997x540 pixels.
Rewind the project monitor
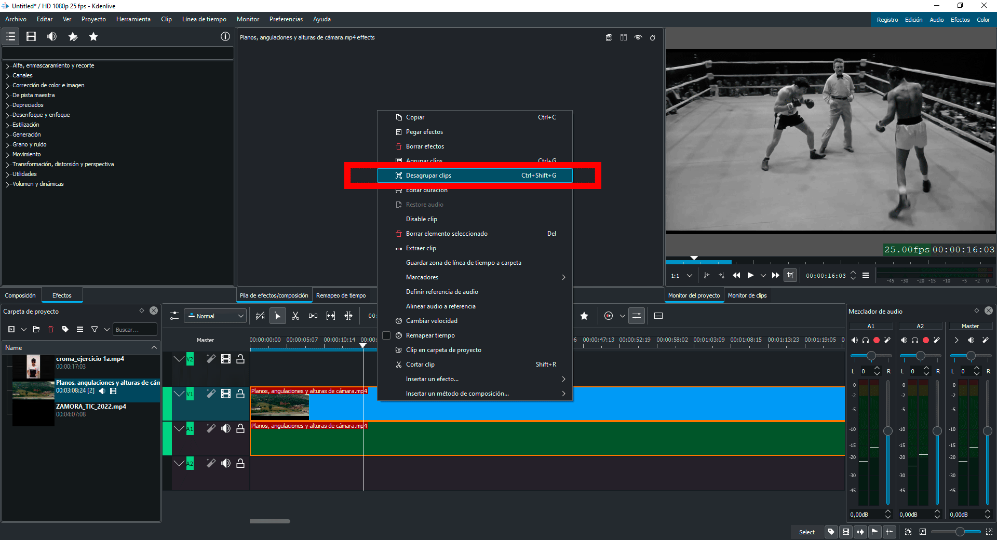[x=736, y=275]
